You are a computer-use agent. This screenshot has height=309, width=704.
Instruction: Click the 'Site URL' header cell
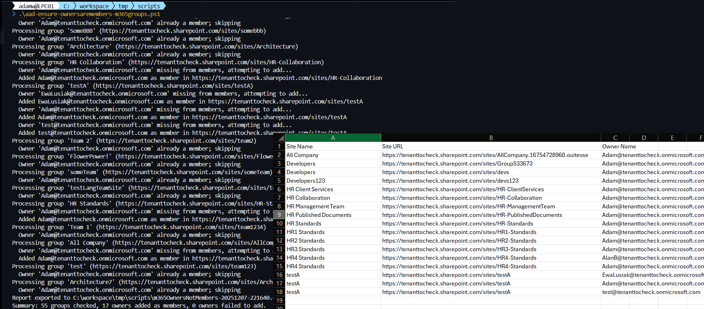coord(491,146)
